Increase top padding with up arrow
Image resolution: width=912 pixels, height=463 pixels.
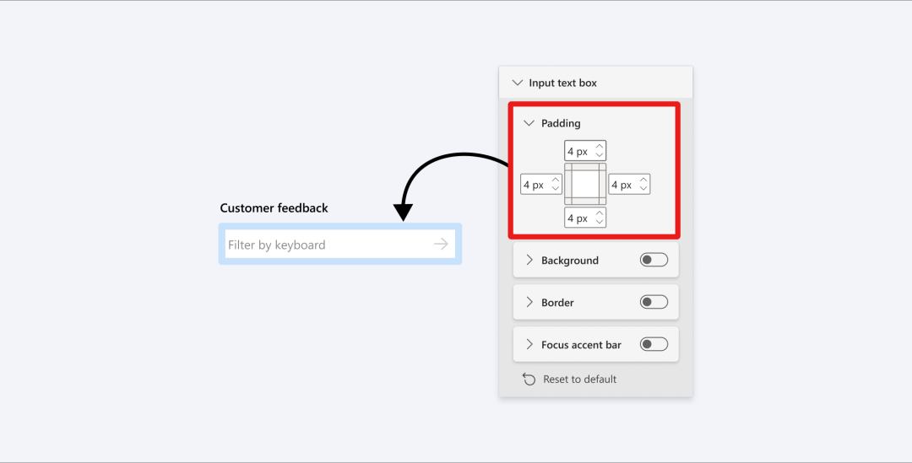tap(599, 147)
